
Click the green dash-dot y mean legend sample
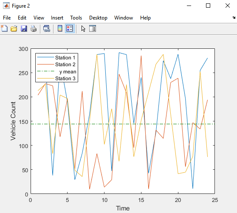click(x=45, y=71)
